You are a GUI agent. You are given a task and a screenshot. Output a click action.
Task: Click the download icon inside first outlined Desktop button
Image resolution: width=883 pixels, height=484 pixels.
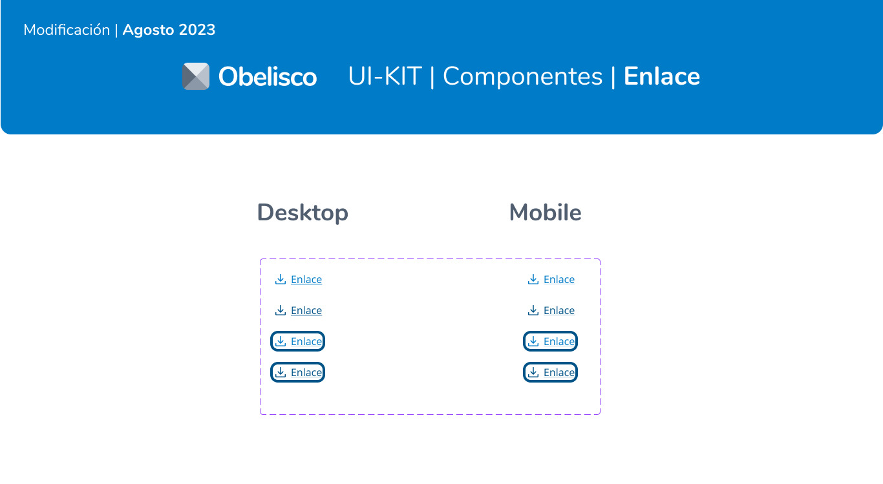tap(281, 341)
